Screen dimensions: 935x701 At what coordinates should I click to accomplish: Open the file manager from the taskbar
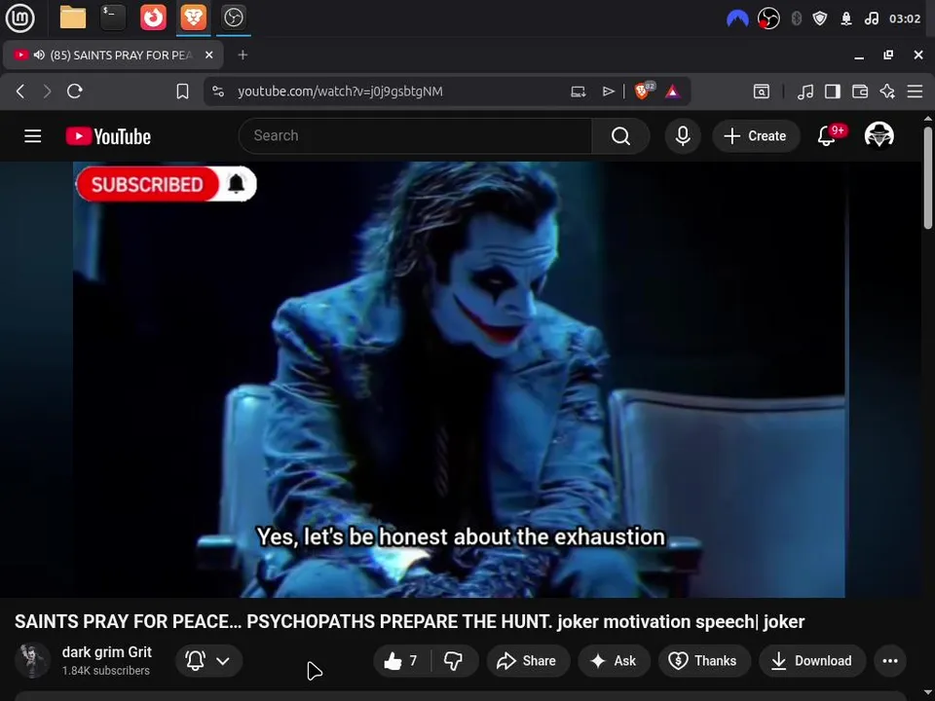click(73, 18)
